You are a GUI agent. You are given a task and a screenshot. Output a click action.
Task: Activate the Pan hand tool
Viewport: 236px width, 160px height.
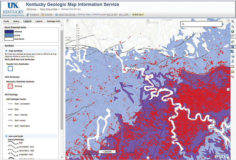point(233,36)
